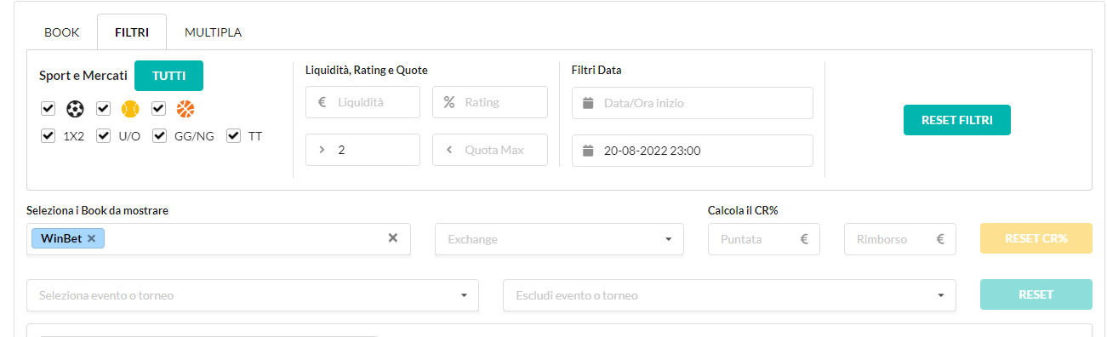Open the Exchange dropdown

point(560,239)
